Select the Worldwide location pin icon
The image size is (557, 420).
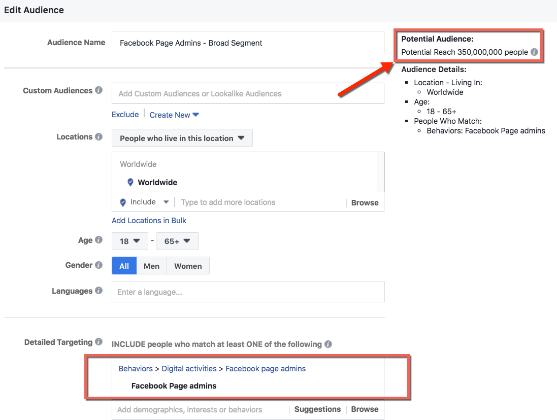point(130,182)
